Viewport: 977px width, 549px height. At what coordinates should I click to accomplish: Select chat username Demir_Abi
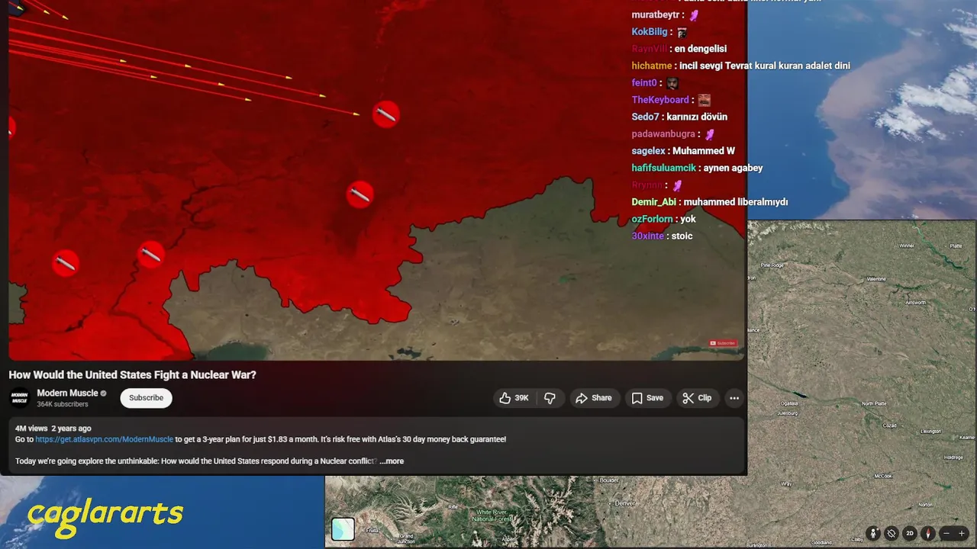[x=653, y=202]
